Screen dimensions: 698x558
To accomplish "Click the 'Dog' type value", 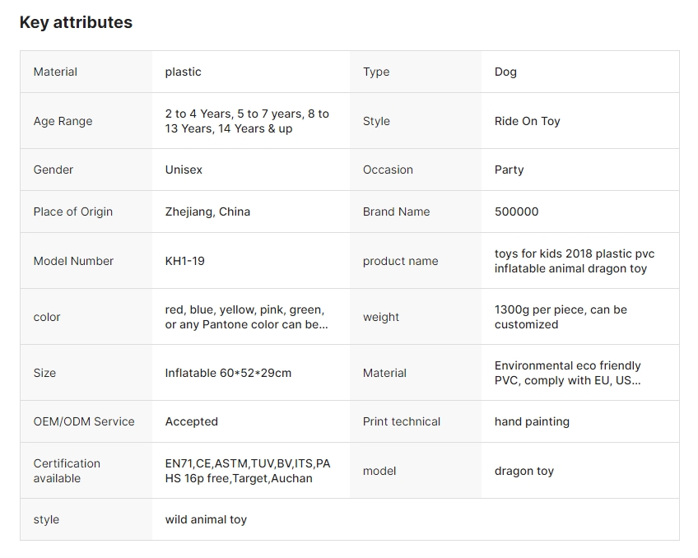I will 505,72.
